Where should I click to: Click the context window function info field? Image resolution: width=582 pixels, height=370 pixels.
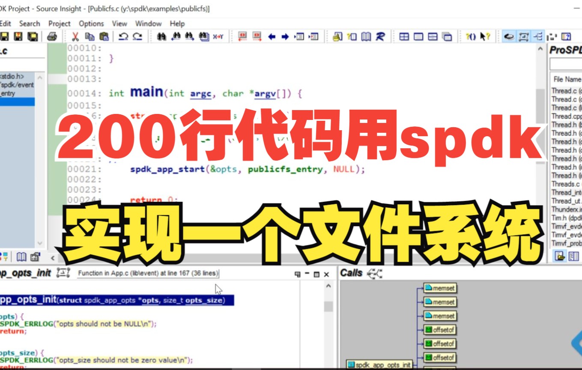[x=148, y=273]
